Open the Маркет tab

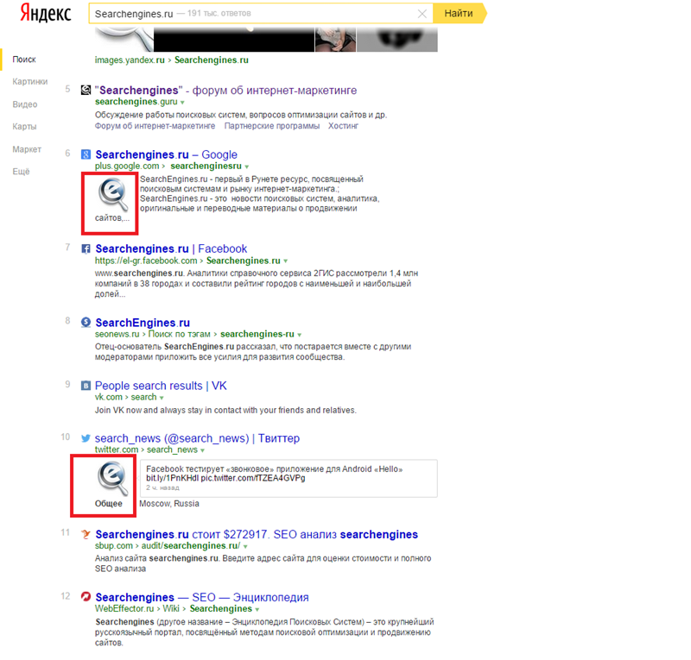click(x=27, y=149)
